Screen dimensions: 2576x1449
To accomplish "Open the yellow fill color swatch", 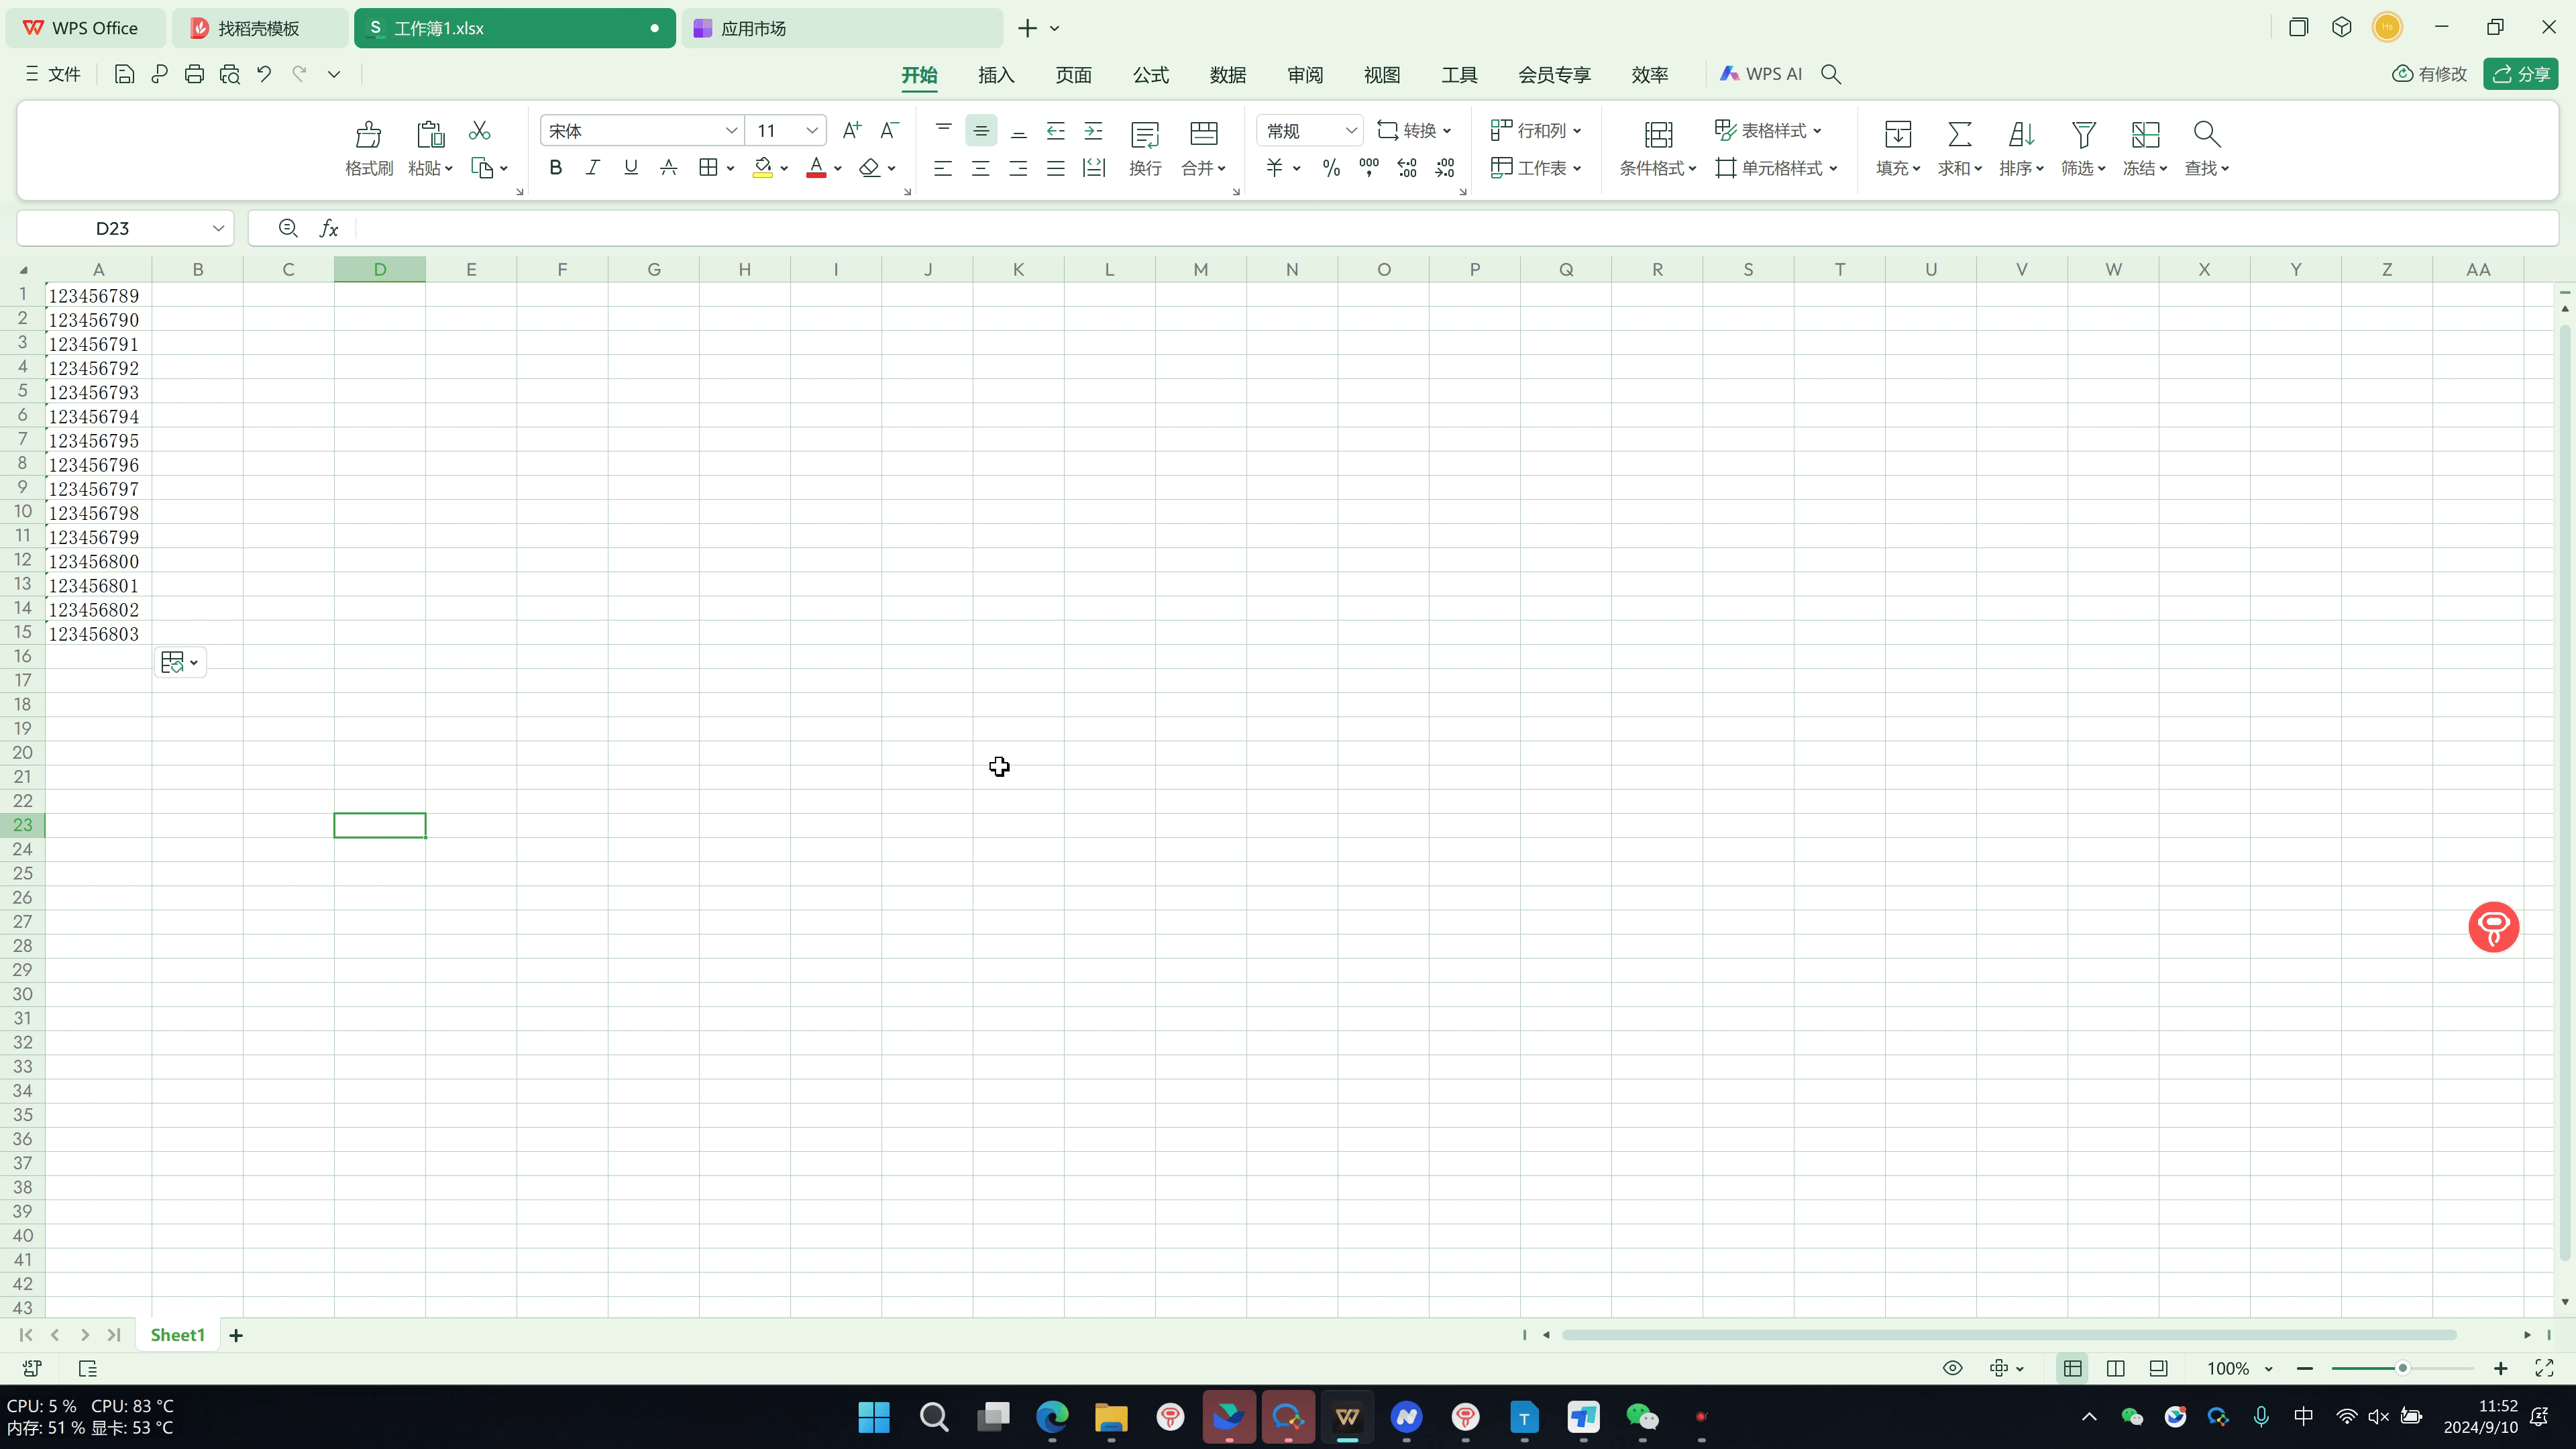I will (763, 168).
